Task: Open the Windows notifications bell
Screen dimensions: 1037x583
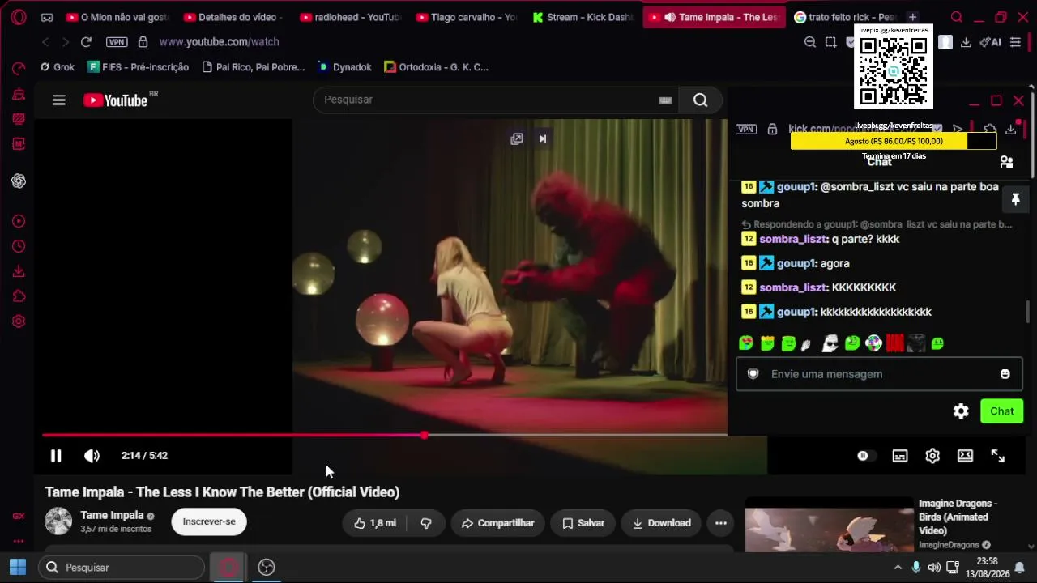Action: [x=1020, y=568]
